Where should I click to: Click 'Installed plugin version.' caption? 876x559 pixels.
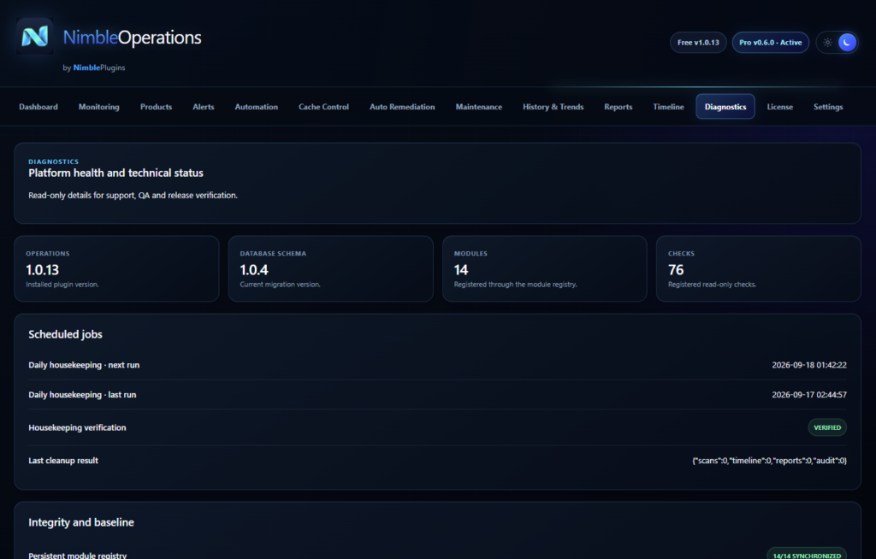62,285
